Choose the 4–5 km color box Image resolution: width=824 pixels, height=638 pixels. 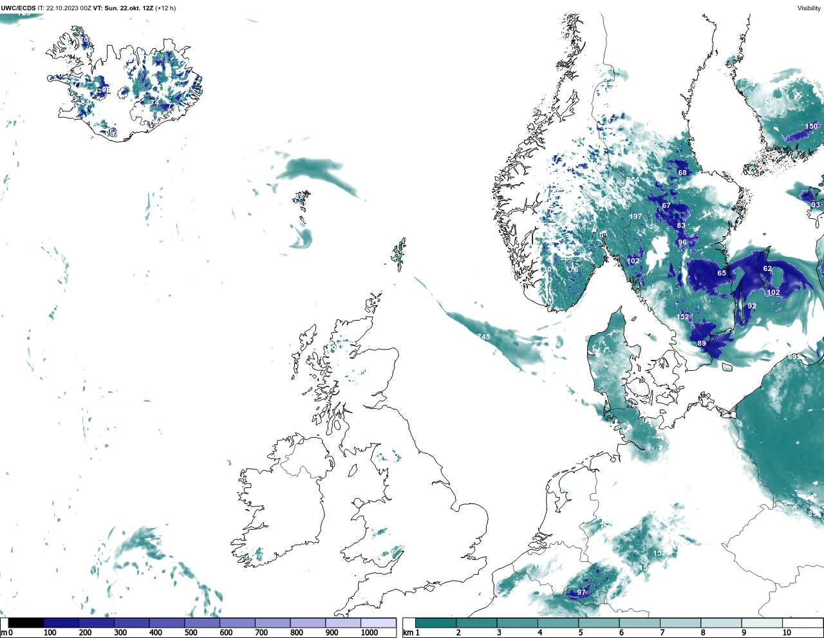tap(558, 623)
